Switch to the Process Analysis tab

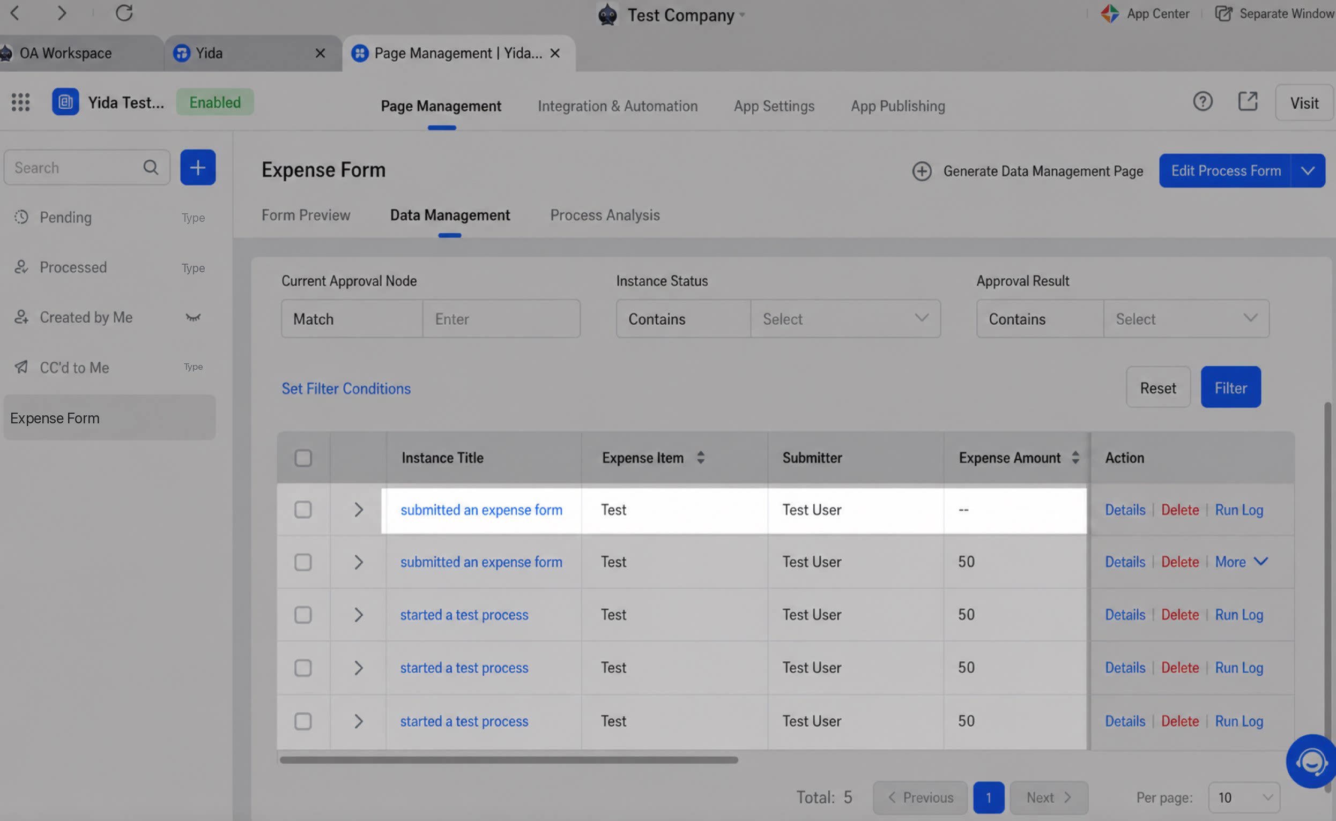click(x=605, y=215)
